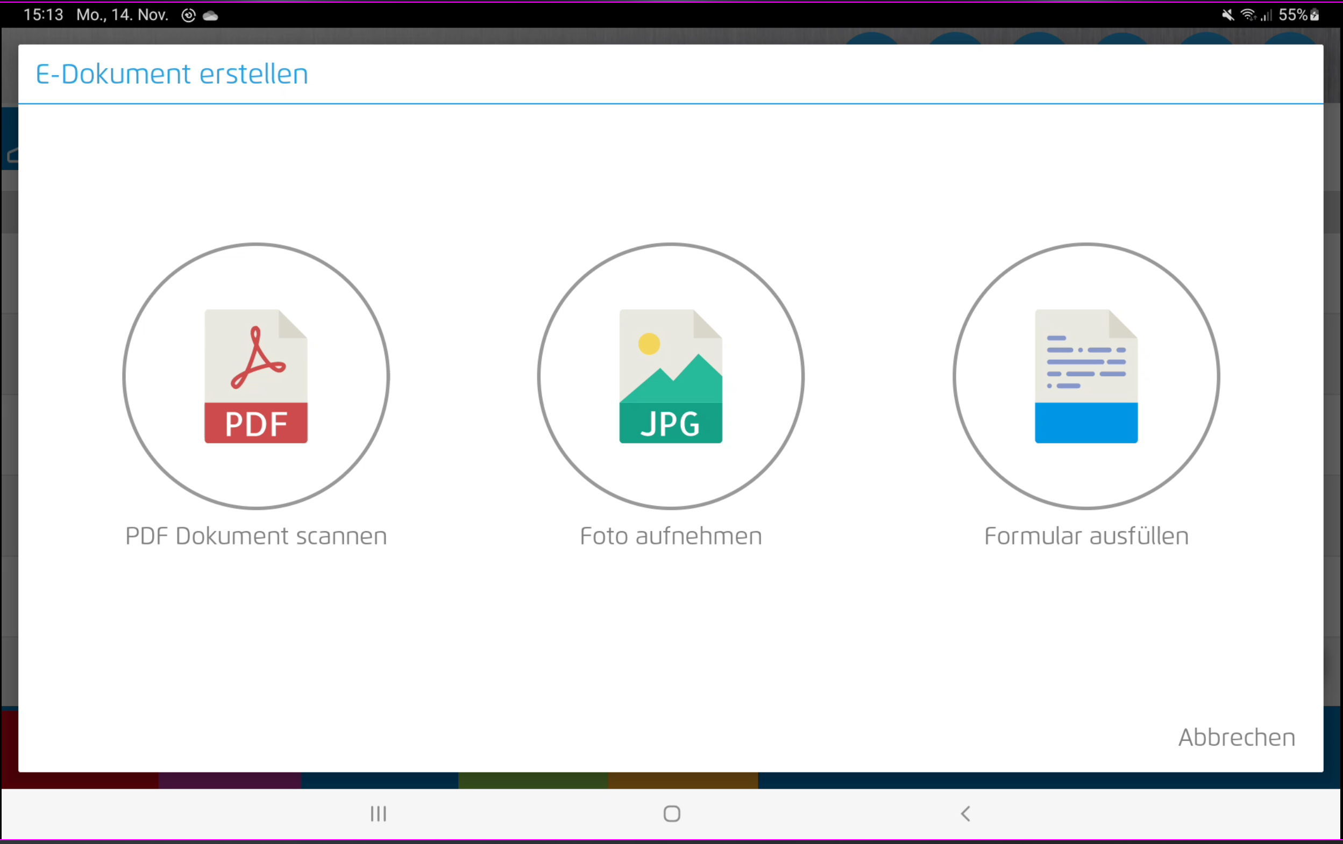Tap the Wi-Fi status icon
Image resolution: width=1343 pixels, height=844 pixels.
click(x=1247, y=15)
